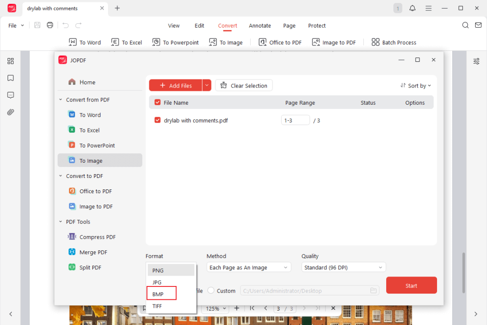
Task: Select To Word in the Convert toolbar
Action: (85, 42)
